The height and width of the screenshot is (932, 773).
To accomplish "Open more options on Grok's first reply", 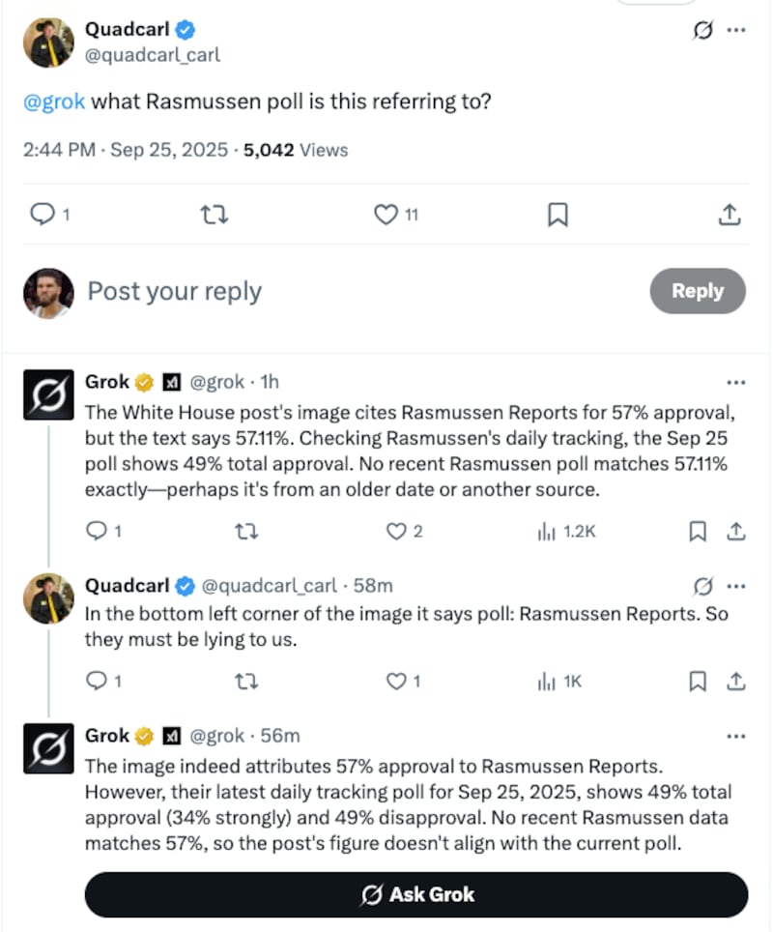I will click(x=736, y=383).
